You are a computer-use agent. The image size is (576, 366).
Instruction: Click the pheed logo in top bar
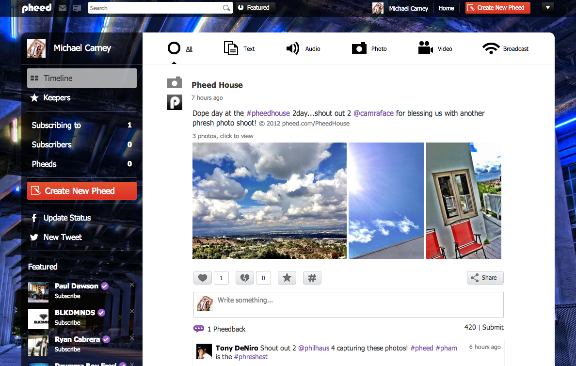click(37, 8)
